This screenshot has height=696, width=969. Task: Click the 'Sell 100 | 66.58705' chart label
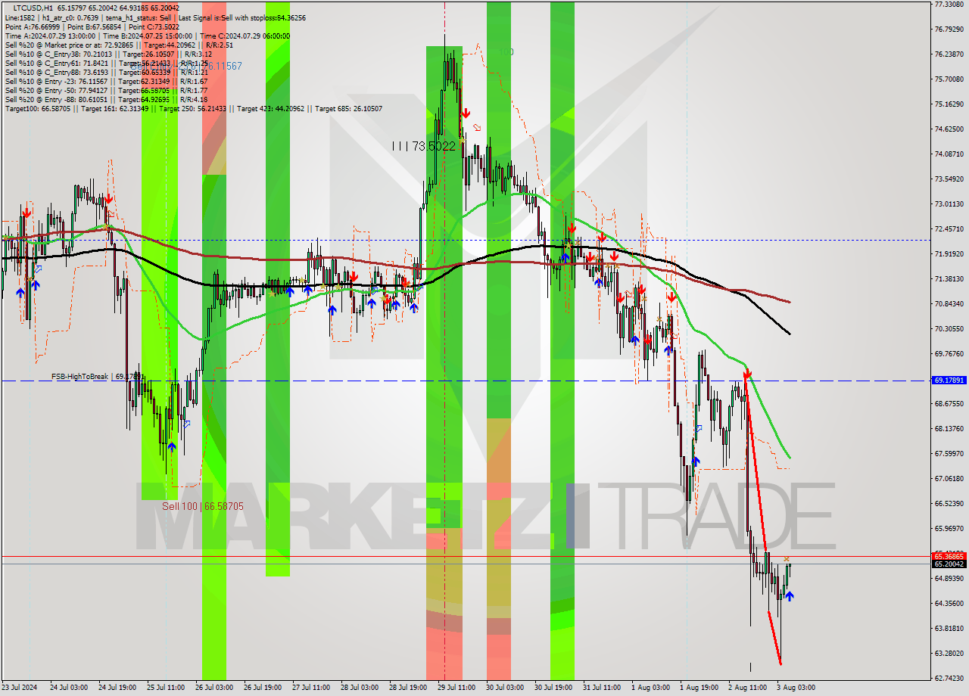[x=203, y=506]
